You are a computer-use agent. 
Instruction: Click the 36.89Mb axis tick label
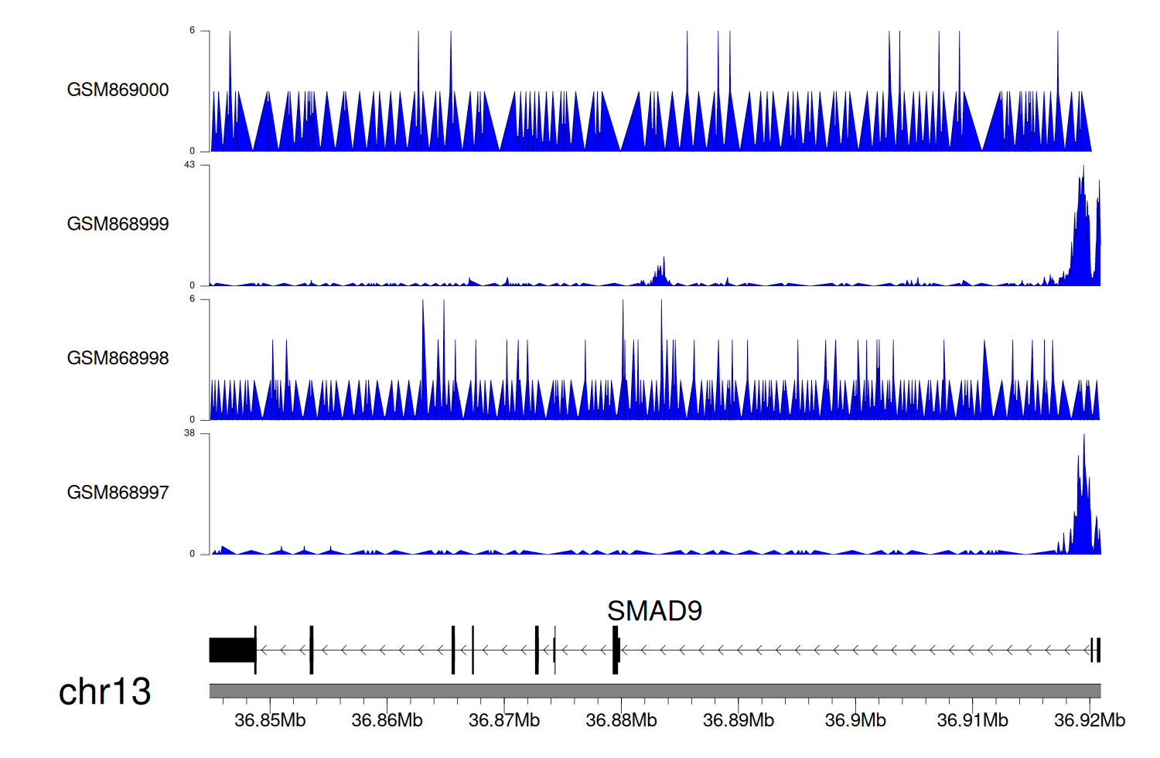(x=738, y=720)
